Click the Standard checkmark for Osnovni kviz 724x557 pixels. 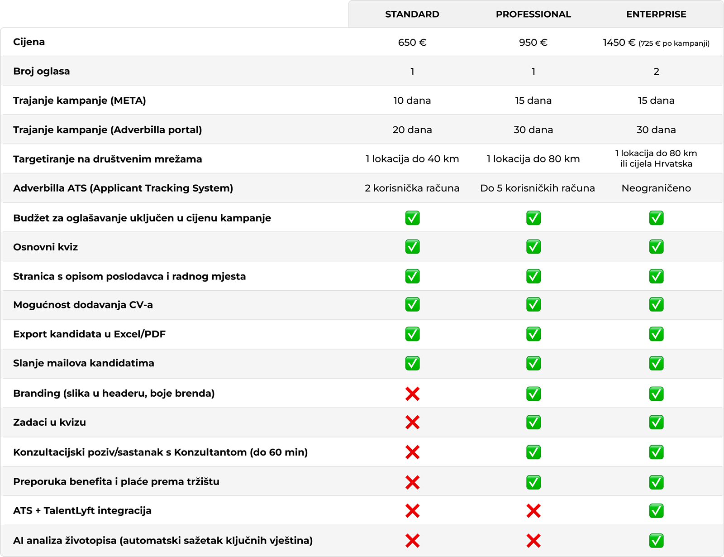[412, 247]
